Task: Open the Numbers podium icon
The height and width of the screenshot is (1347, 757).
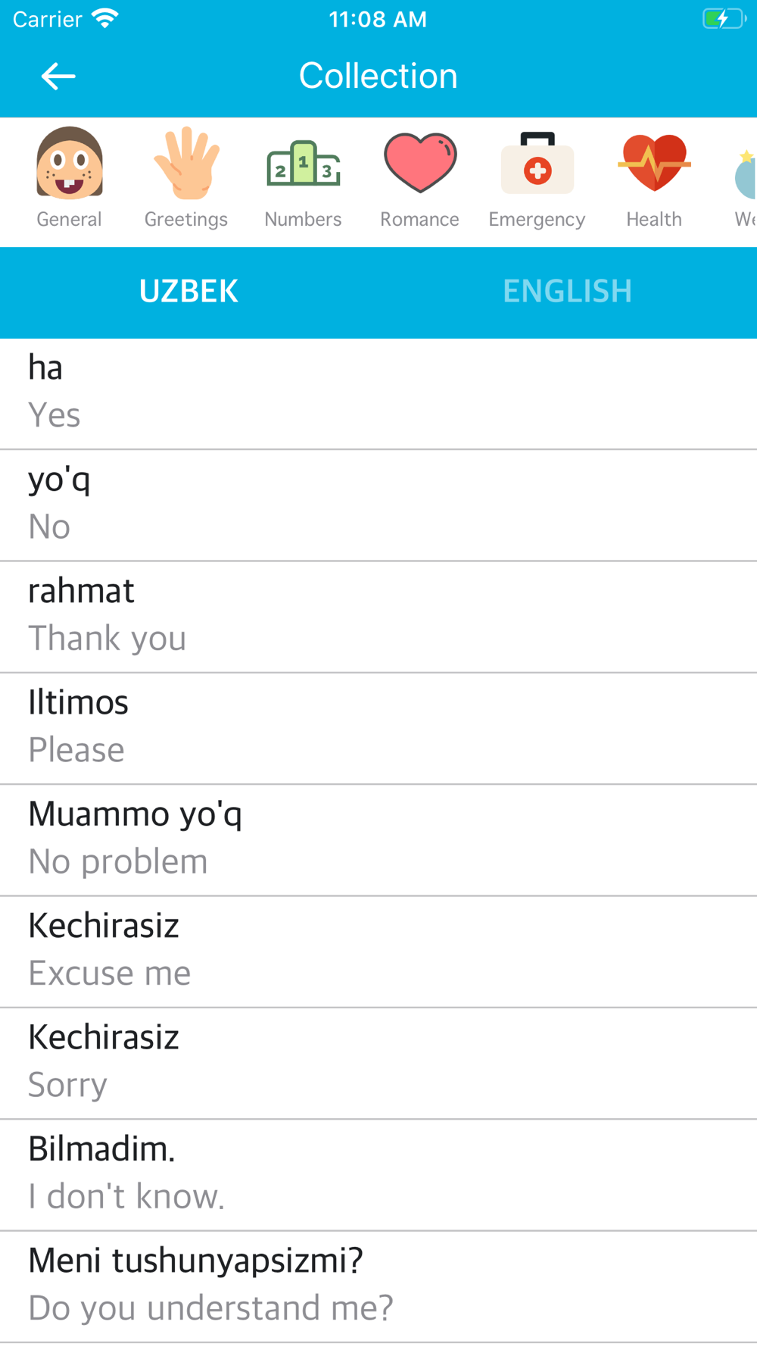Action: tap(304, 163)
